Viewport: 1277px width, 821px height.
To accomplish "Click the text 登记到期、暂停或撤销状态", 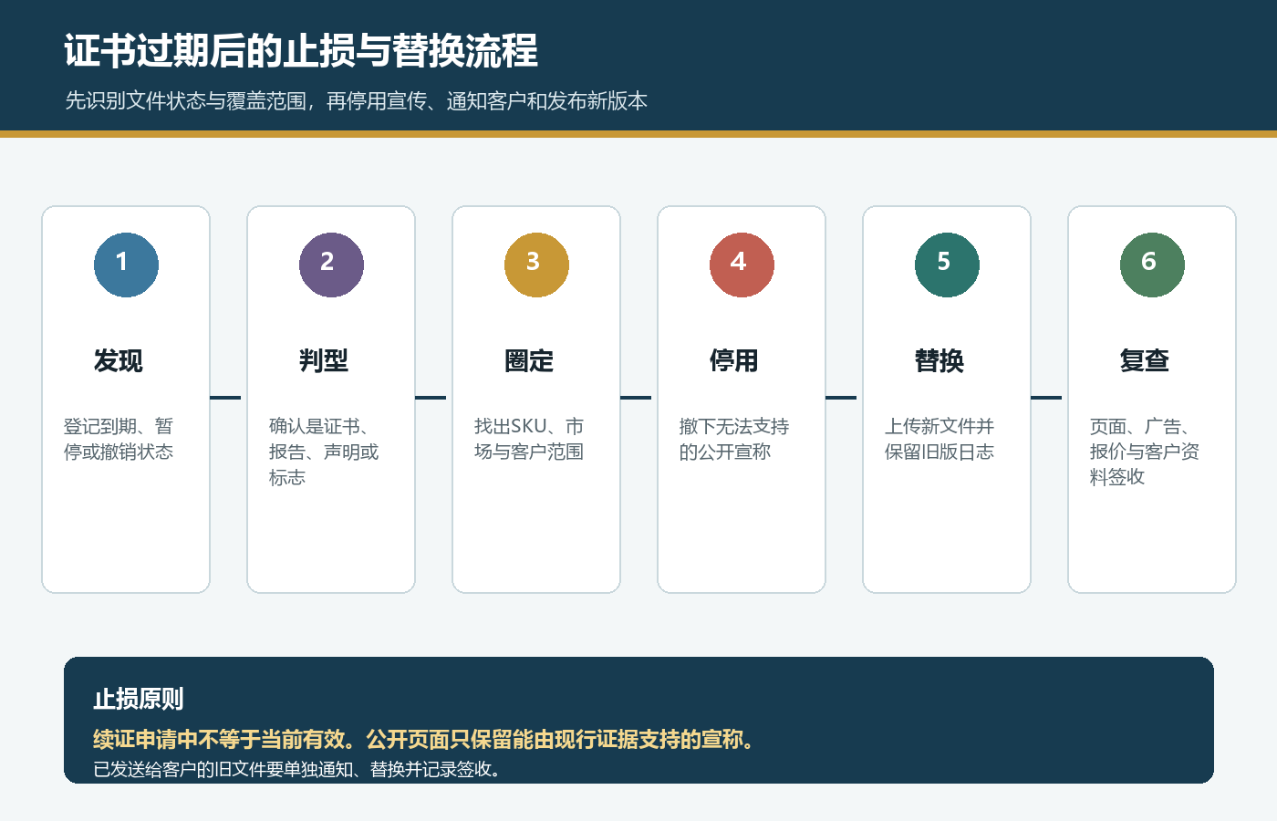I will point(119,439).
